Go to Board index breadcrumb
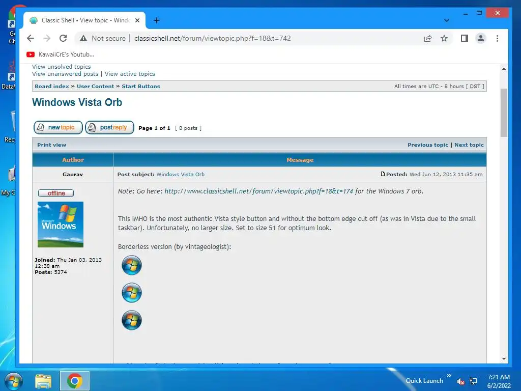The width and height of the screenshot is (521, 391). pyautogui.click(x=52, y=86)
